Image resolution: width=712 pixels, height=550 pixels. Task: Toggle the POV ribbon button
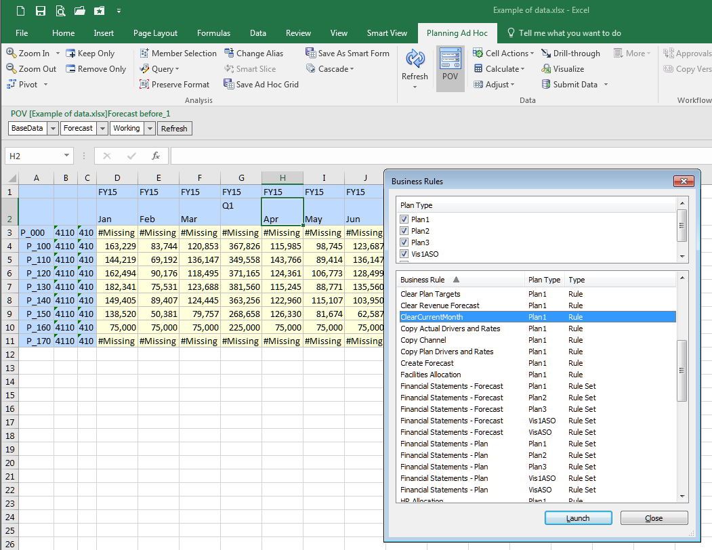pyautogui.click(x=450, y=66)
